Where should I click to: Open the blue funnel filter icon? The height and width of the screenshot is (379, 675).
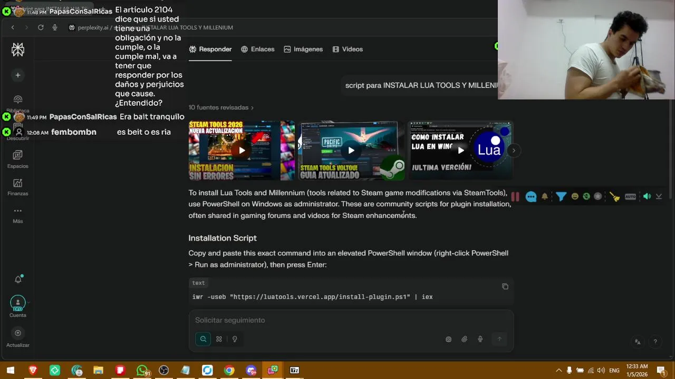pos(561,197)
